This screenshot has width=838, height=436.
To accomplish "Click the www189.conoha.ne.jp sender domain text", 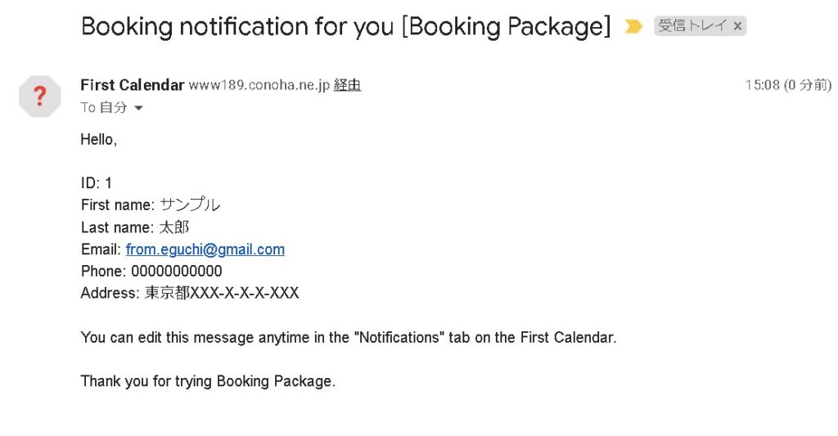I will tap(259, 85).
